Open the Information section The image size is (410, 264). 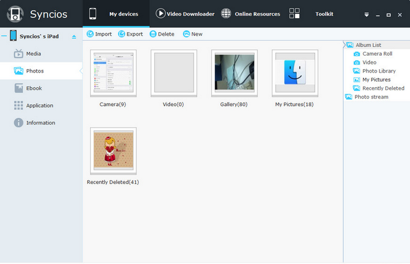tap(40, 122)
